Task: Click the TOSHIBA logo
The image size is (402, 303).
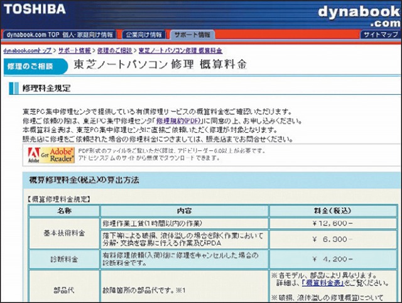Action: pyautogui.click(x=36, y=9)
